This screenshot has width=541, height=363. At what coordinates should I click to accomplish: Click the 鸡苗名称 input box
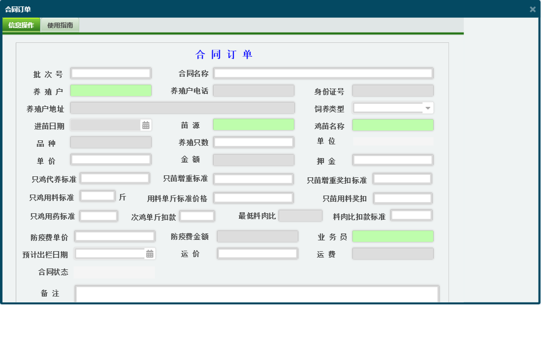pyautogui.click(x=392, y=125)
